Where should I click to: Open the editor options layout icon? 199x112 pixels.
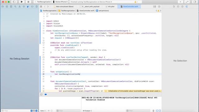click(155, 7)
